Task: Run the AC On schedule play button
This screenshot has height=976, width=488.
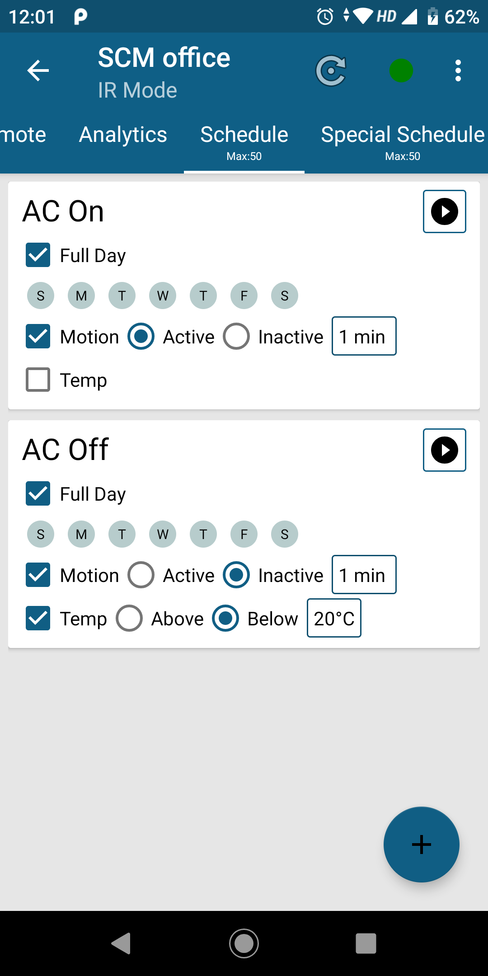Action: coord(445,211)
